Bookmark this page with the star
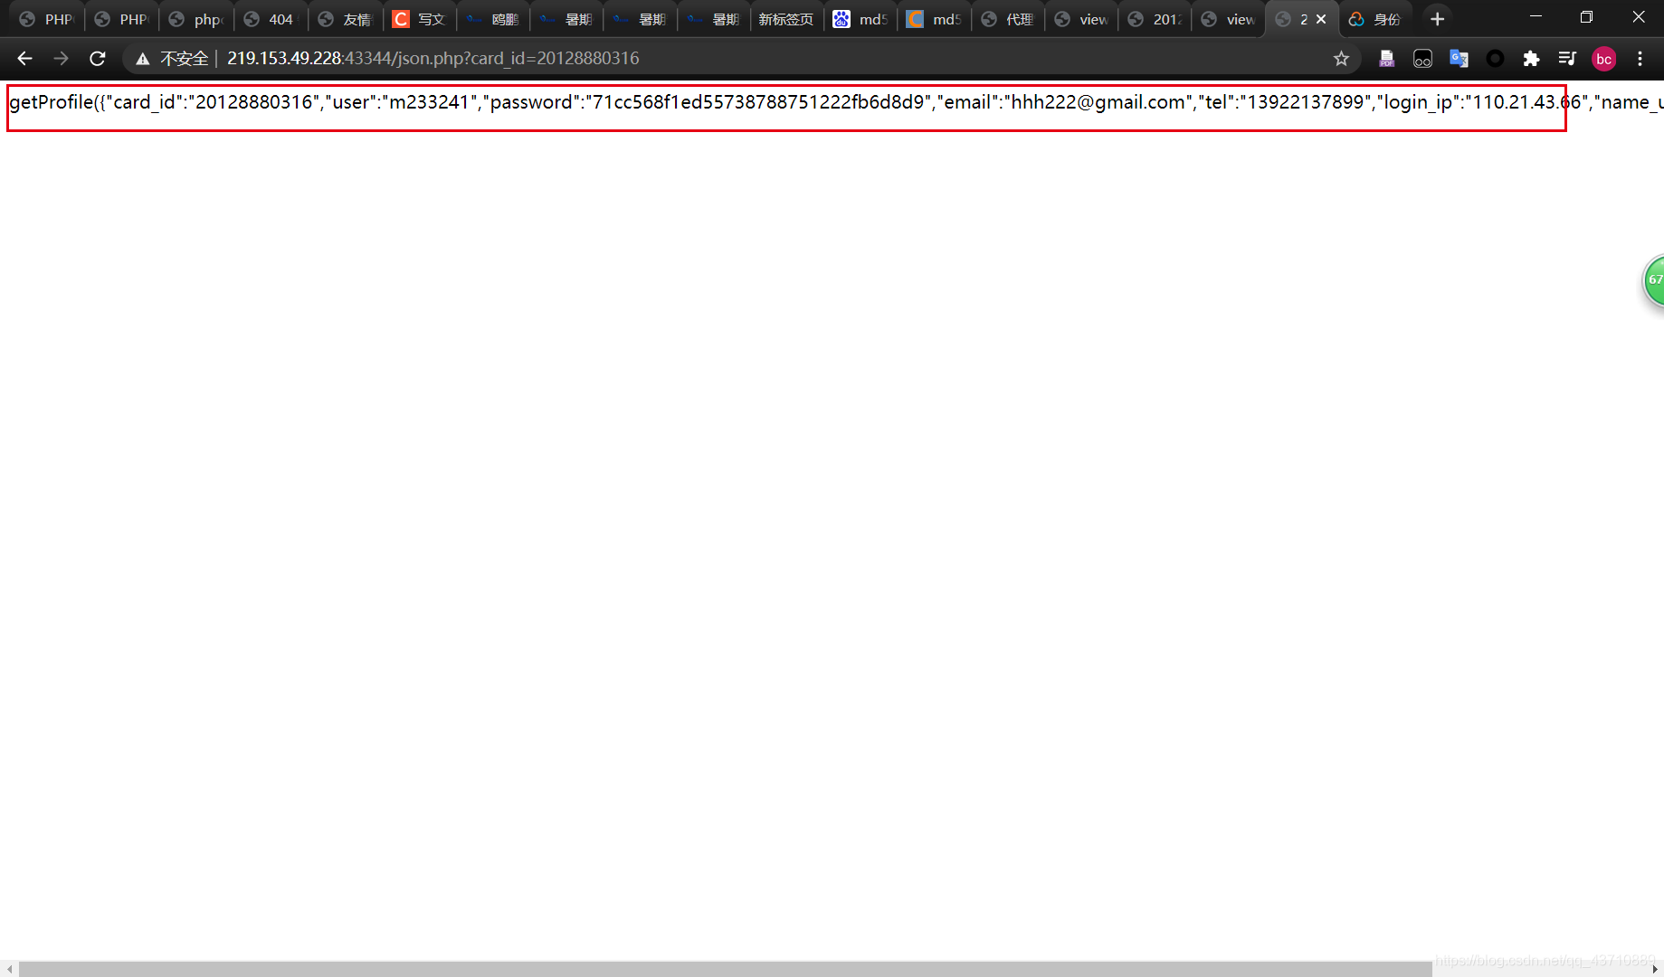This screenshot has height=977, width=1664. coord(1341,59)
